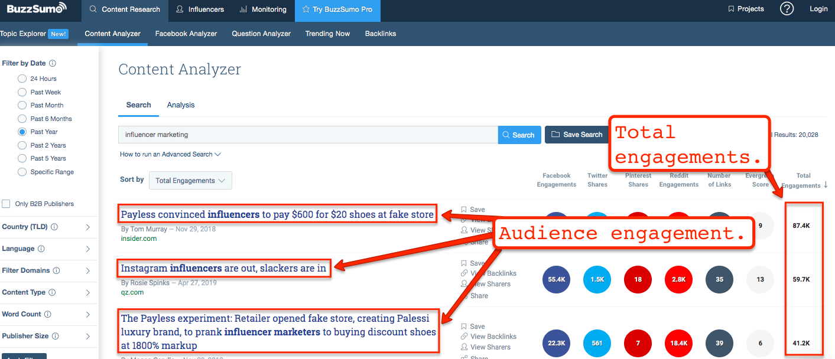The image size is (835, 359).
Task: Click the Content Analyzer tab
Action: click(x=112, y=34)
